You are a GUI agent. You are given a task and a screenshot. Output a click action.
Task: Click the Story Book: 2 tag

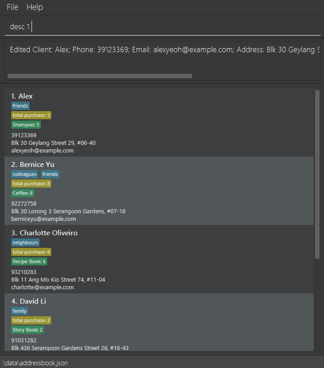click(27, 330)
